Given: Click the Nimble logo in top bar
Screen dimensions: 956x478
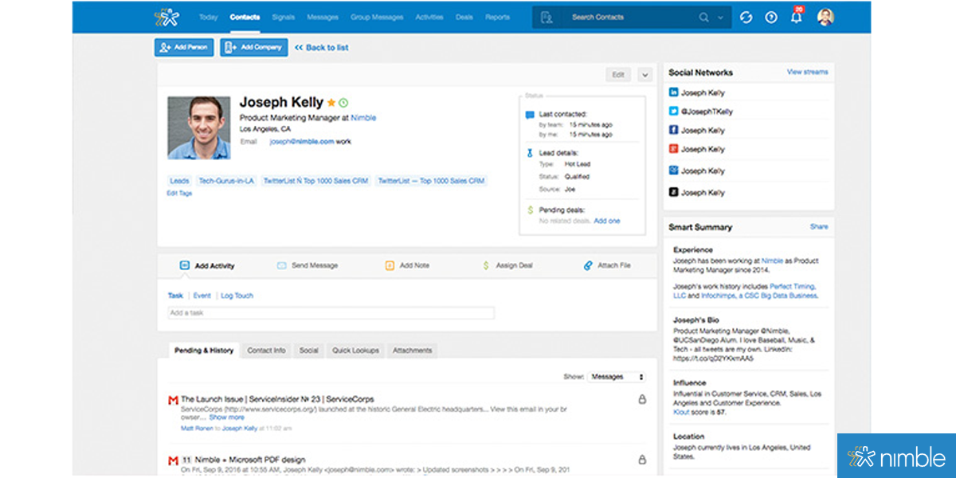Looking at the screenshot, I should coord(167,17).
